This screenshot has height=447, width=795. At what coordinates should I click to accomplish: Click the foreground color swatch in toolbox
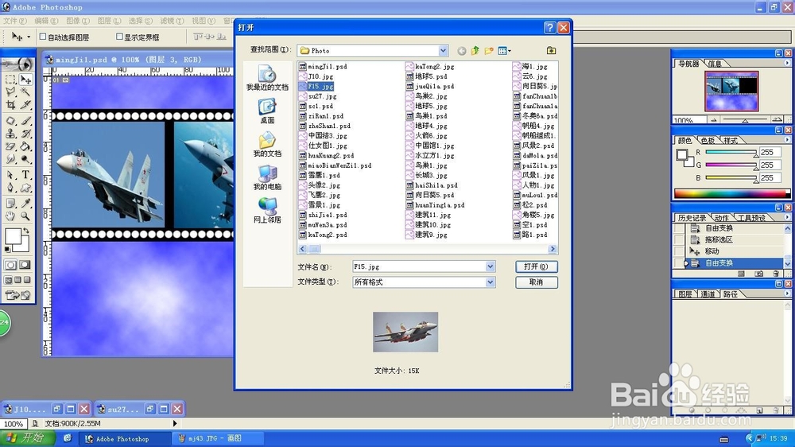point(13,236)
